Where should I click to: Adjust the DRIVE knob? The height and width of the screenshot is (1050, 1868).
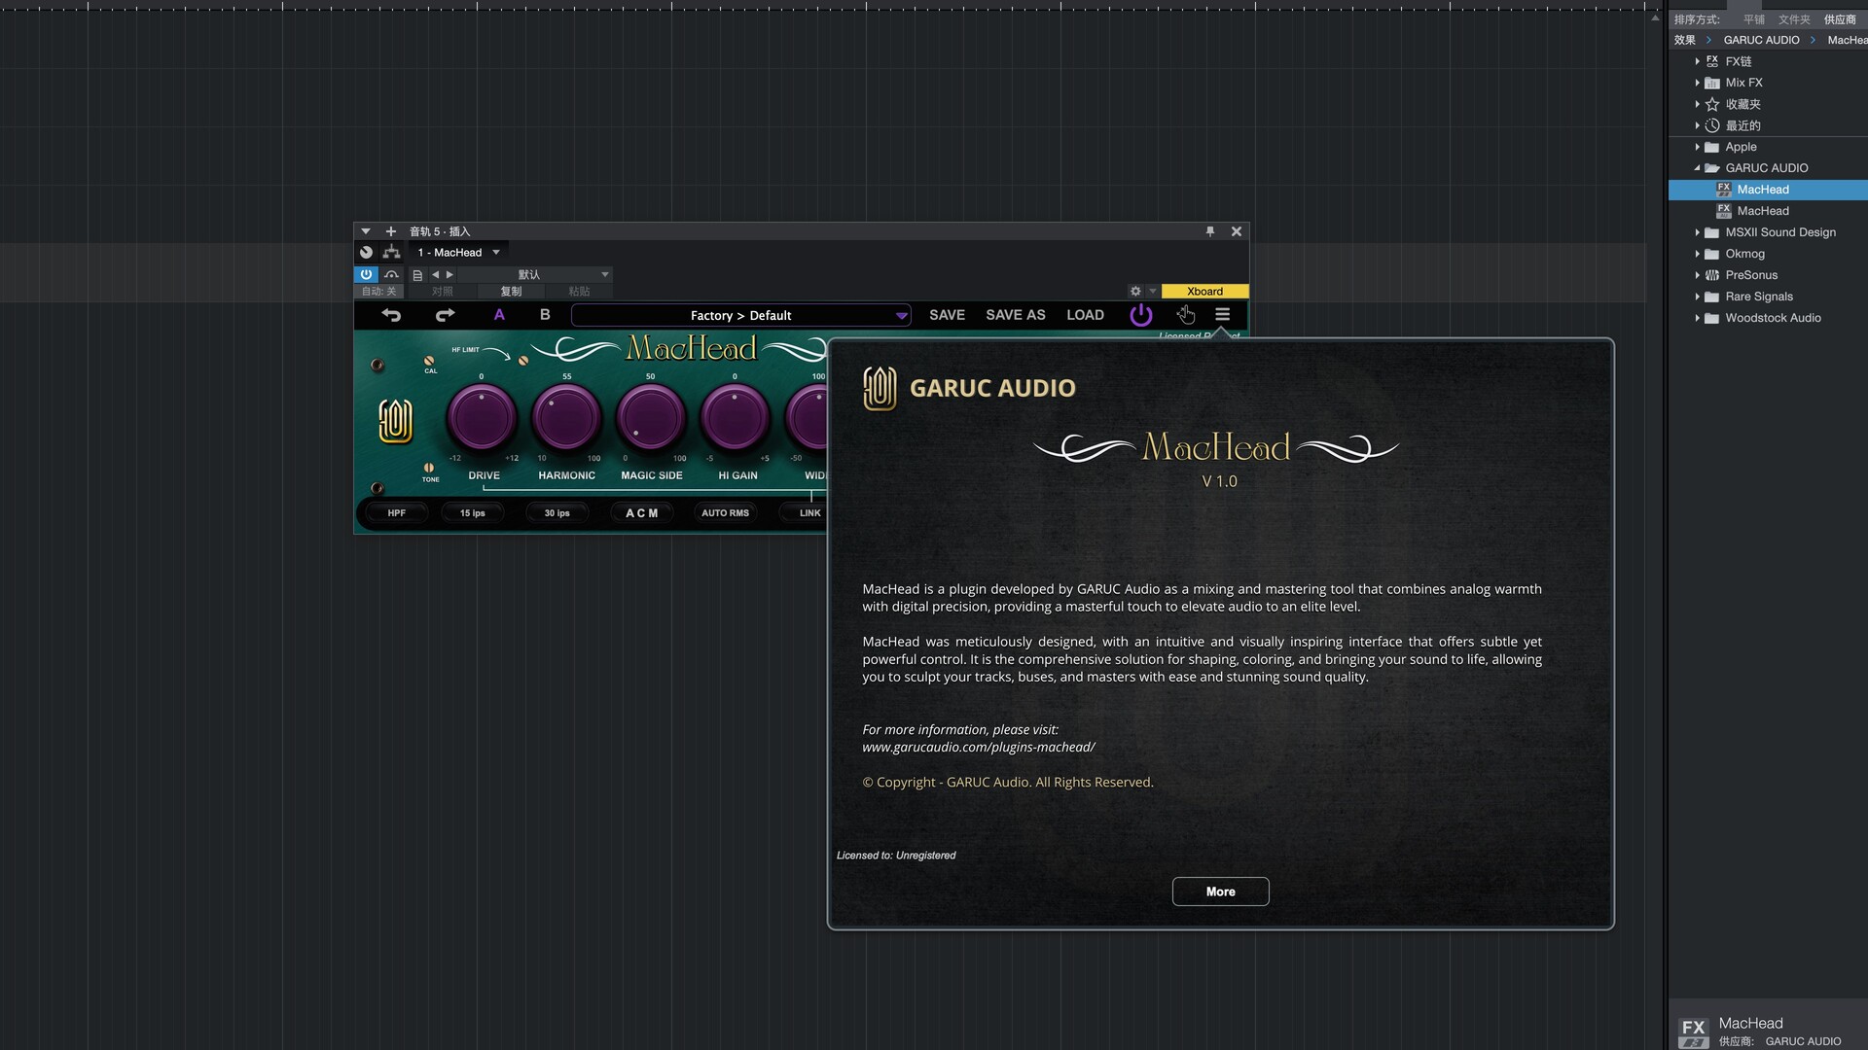pyautogui.click(x=482, y=418)
